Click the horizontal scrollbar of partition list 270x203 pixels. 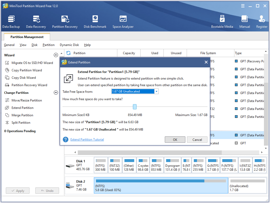[150, 153]
